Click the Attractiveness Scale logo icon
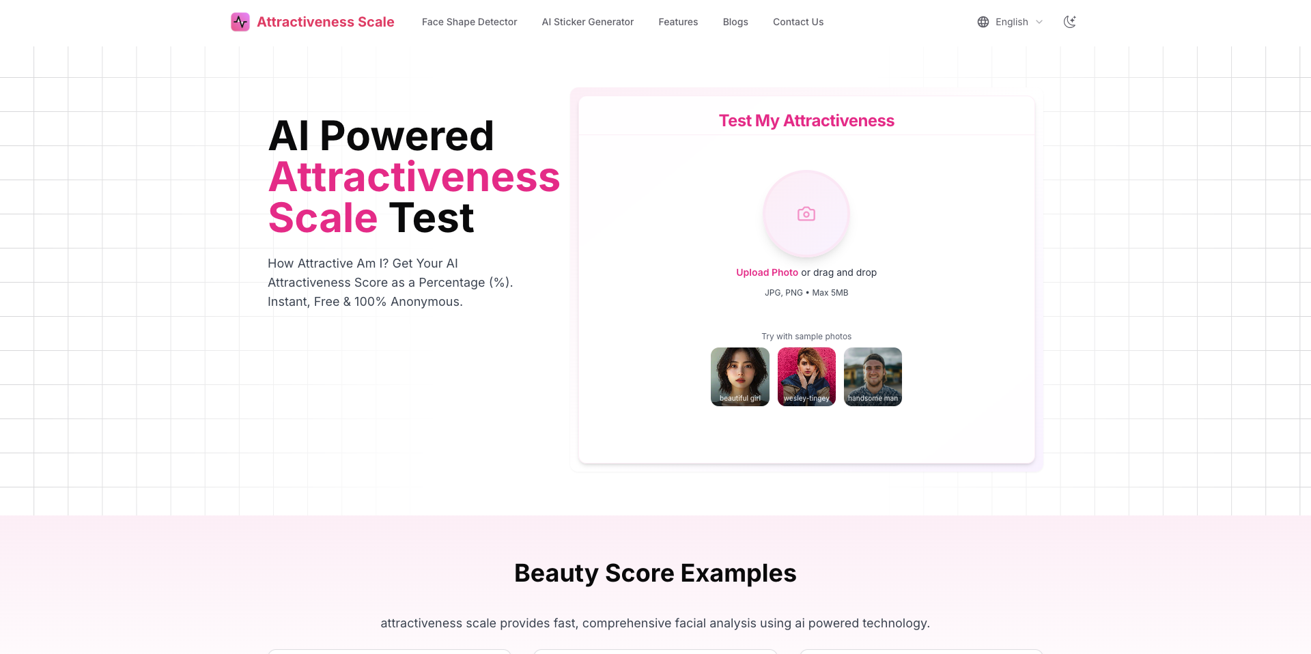Screen dimensions: 1311x654 pos(240,21)
